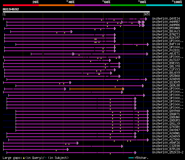The image size is (185, 160).
Task: Click the orange alignment segment in the row
Action: (96, 89)
